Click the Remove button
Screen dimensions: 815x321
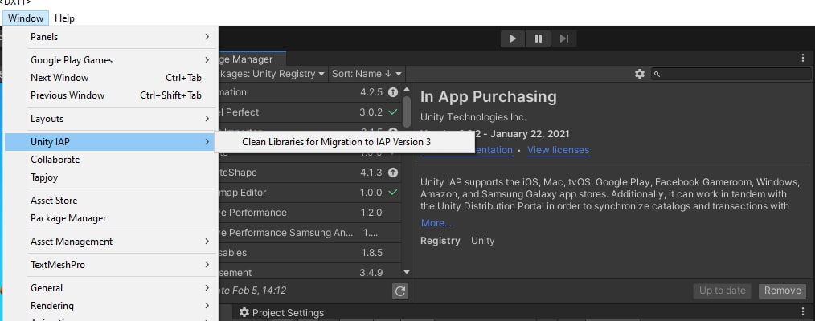[x=782, y=291]
